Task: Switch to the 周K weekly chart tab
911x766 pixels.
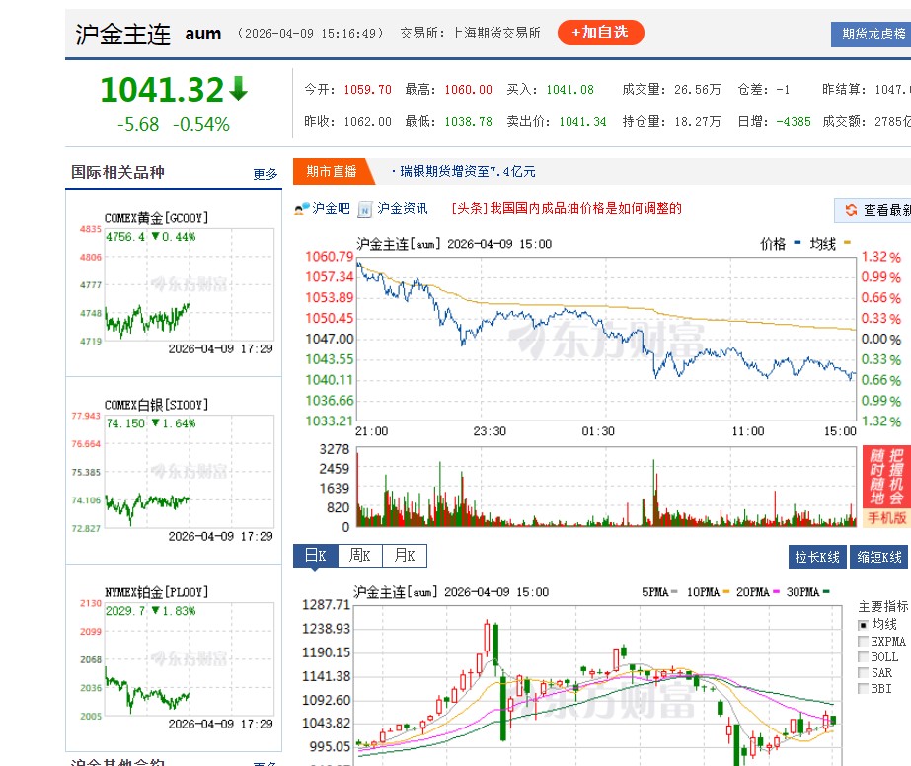Action: pos(359,555)
